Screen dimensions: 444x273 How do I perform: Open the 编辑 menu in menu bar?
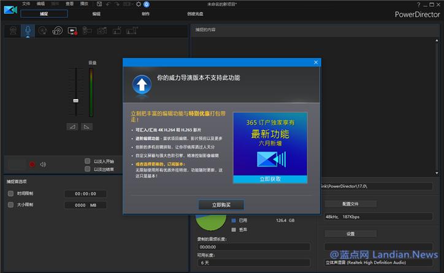coord(40,4)
